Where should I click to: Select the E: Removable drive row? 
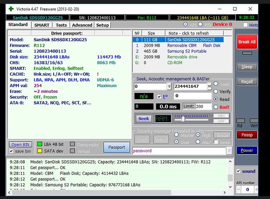click(x=178, y=57)
